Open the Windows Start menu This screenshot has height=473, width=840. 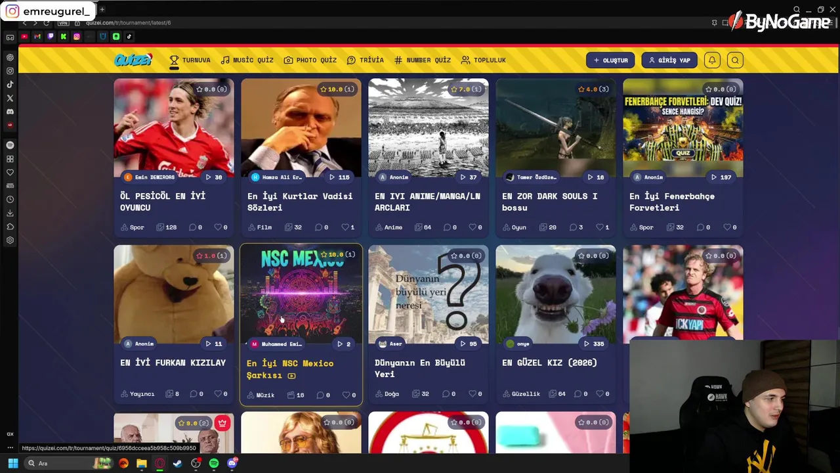(12, 463)
